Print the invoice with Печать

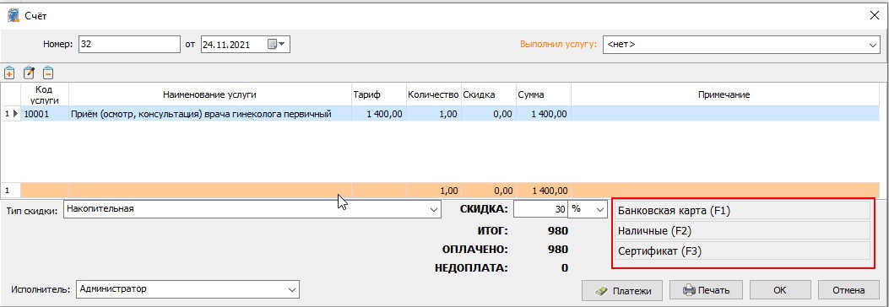point(706,291)
